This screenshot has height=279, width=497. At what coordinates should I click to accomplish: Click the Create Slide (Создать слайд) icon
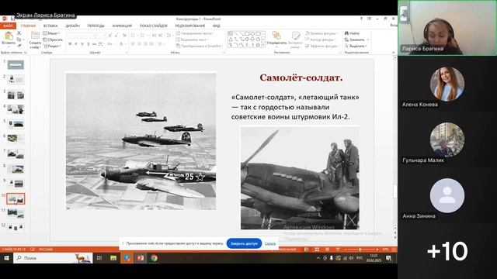pos(35,36)
